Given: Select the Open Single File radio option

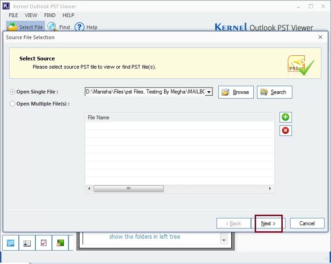Looking at the screenshot, I should (12, 92).
